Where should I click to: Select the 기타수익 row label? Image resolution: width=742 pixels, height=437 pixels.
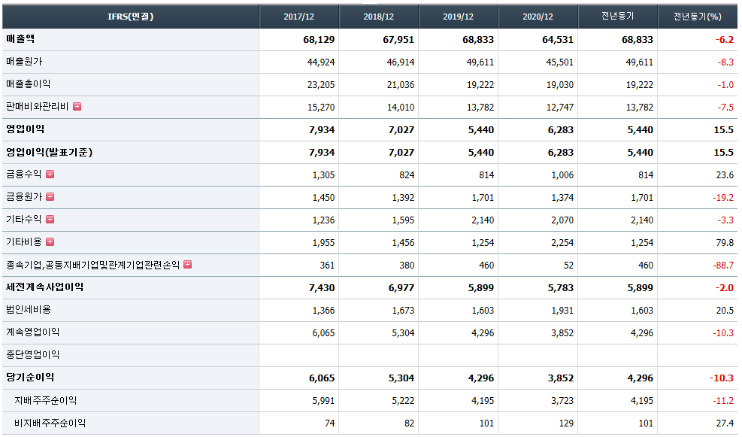pos(23,219)
